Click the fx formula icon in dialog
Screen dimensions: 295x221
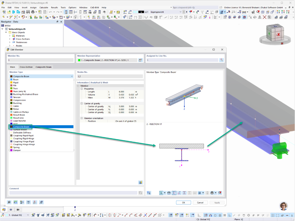click(41, 202)
